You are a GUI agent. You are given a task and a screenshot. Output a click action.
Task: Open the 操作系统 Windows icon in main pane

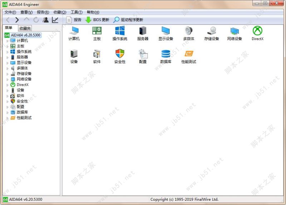click(x=120, y=33)
